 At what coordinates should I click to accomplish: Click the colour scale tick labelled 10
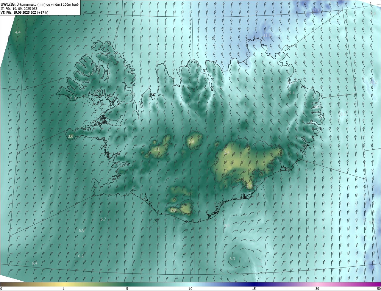(x=190, y=289)
